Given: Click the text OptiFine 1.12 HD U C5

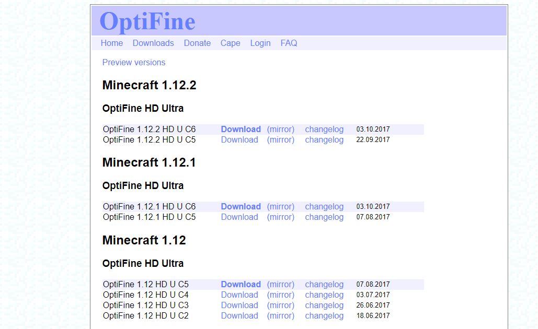Looking at the screenshot, I should pos(146,285).
